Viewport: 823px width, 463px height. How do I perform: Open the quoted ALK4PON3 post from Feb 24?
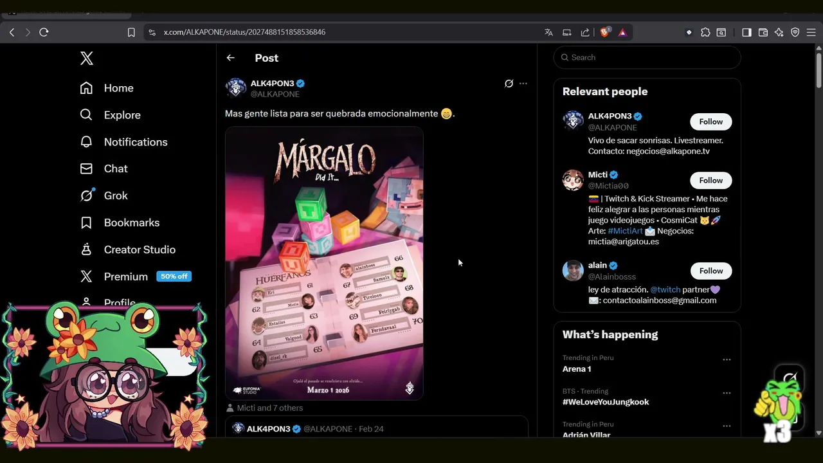(376, 427)
